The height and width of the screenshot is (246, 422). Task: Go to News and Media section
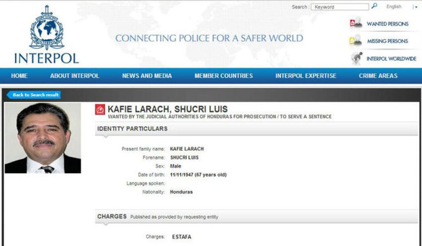tap(147, 76)
